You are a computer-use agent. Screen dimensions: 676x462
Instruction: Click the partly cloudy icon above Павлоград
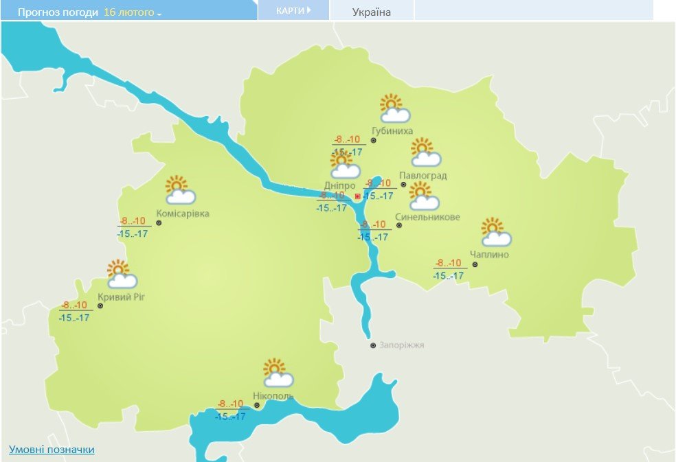pyautogui.click(x=425, y=152)
